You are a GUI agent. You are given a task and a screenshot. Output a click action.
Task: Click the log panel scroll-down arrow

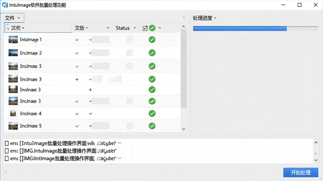(316, 160)
